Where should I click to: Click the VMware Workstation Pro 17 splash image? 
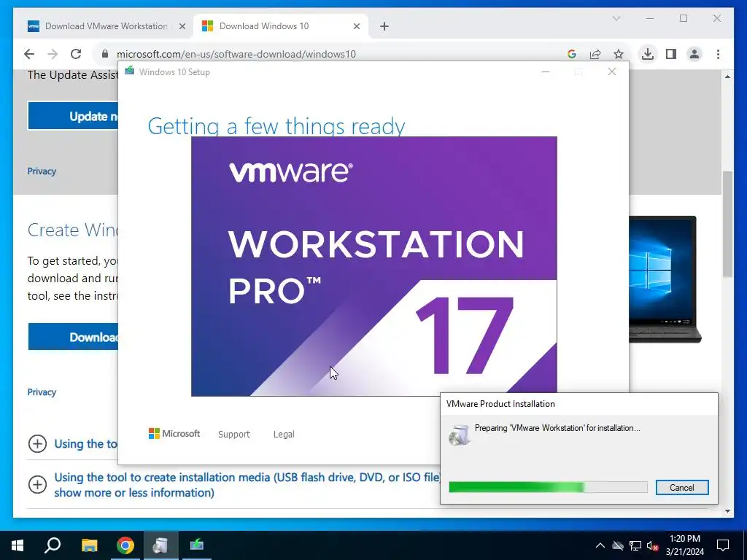click(374, 265)
